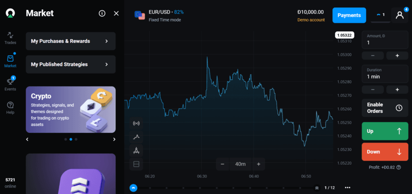The height and width of the screenshot is (194, 412).
Task: Open the Trades sidebar section
Action: (x=10, y=38)
